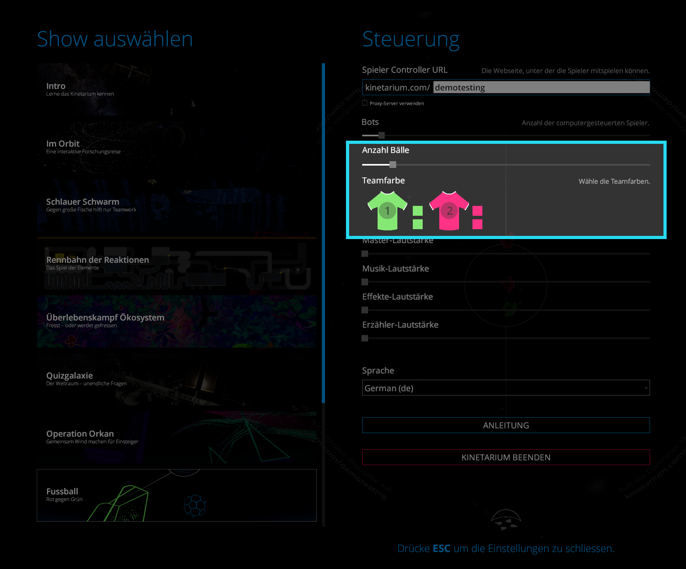Pick the Schlauer Schwarm show
This screenshot has width=686, height=569.
coord(176,205)
